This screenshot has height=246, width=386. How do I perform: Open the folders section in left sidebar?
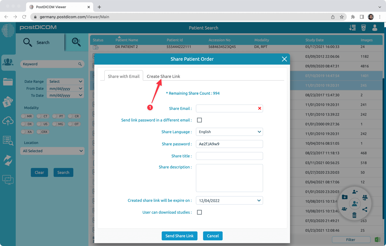point(8,82)
